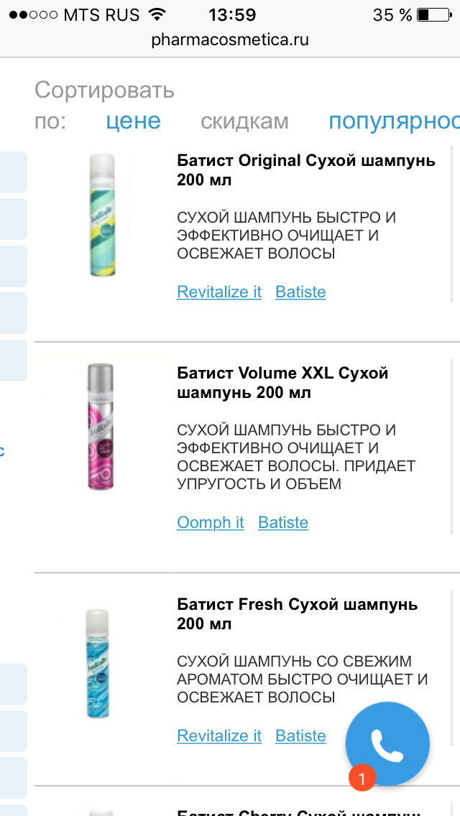This screenshot has width=460, height=816.
Task: Follow the Oomph it link
Action: click(x=211, y=522)
